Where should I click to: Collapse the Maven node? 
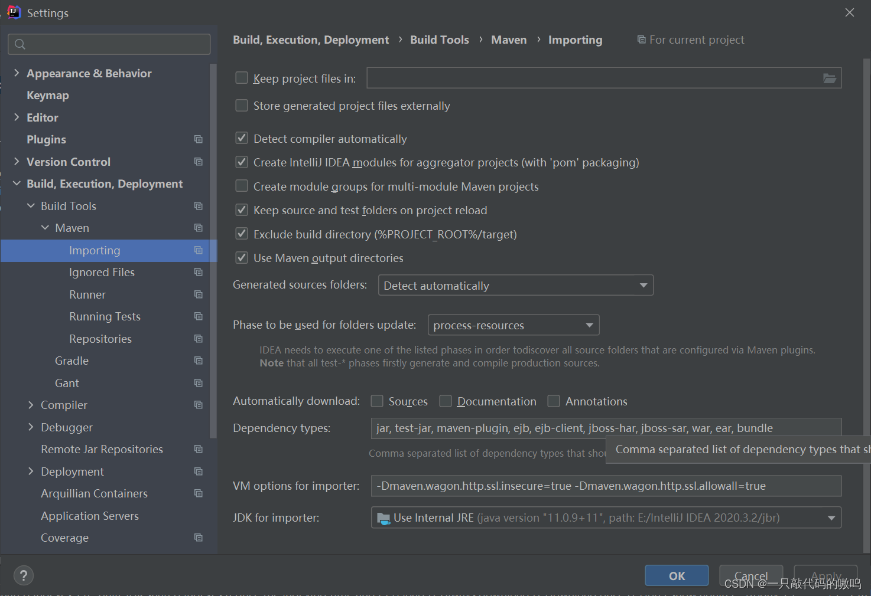pos(45,228)
